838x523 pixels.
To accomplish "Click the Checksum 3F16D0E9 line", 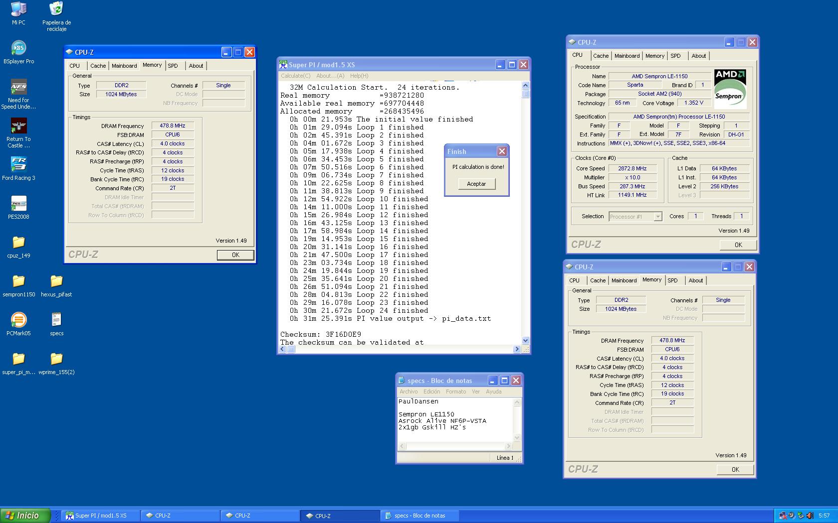I will [321, 334].
